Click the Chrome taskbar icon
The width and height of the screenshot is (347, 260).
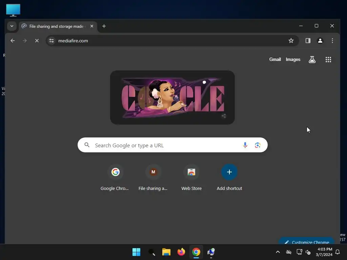pos(196,252)
